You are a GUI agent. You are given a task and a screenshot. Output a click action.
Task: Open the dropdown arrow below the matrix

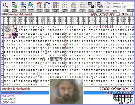(x=132, y=88)
